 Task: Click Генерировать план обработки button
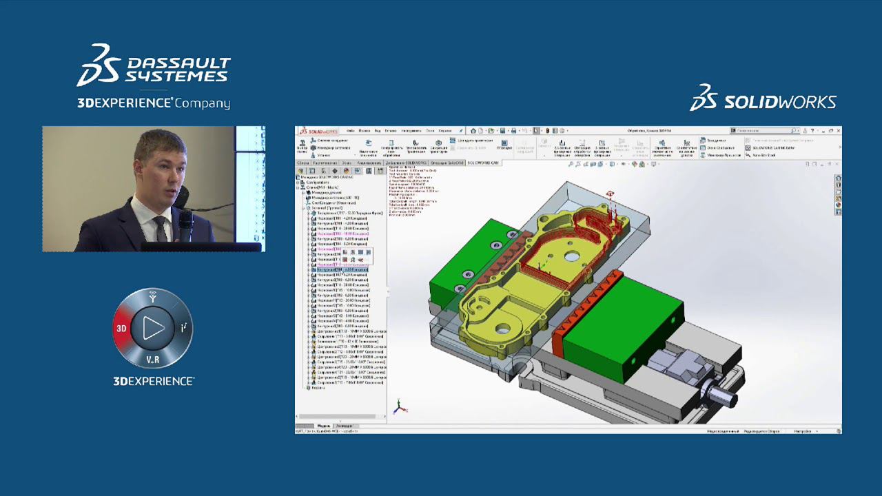click(x=391, y=147)
